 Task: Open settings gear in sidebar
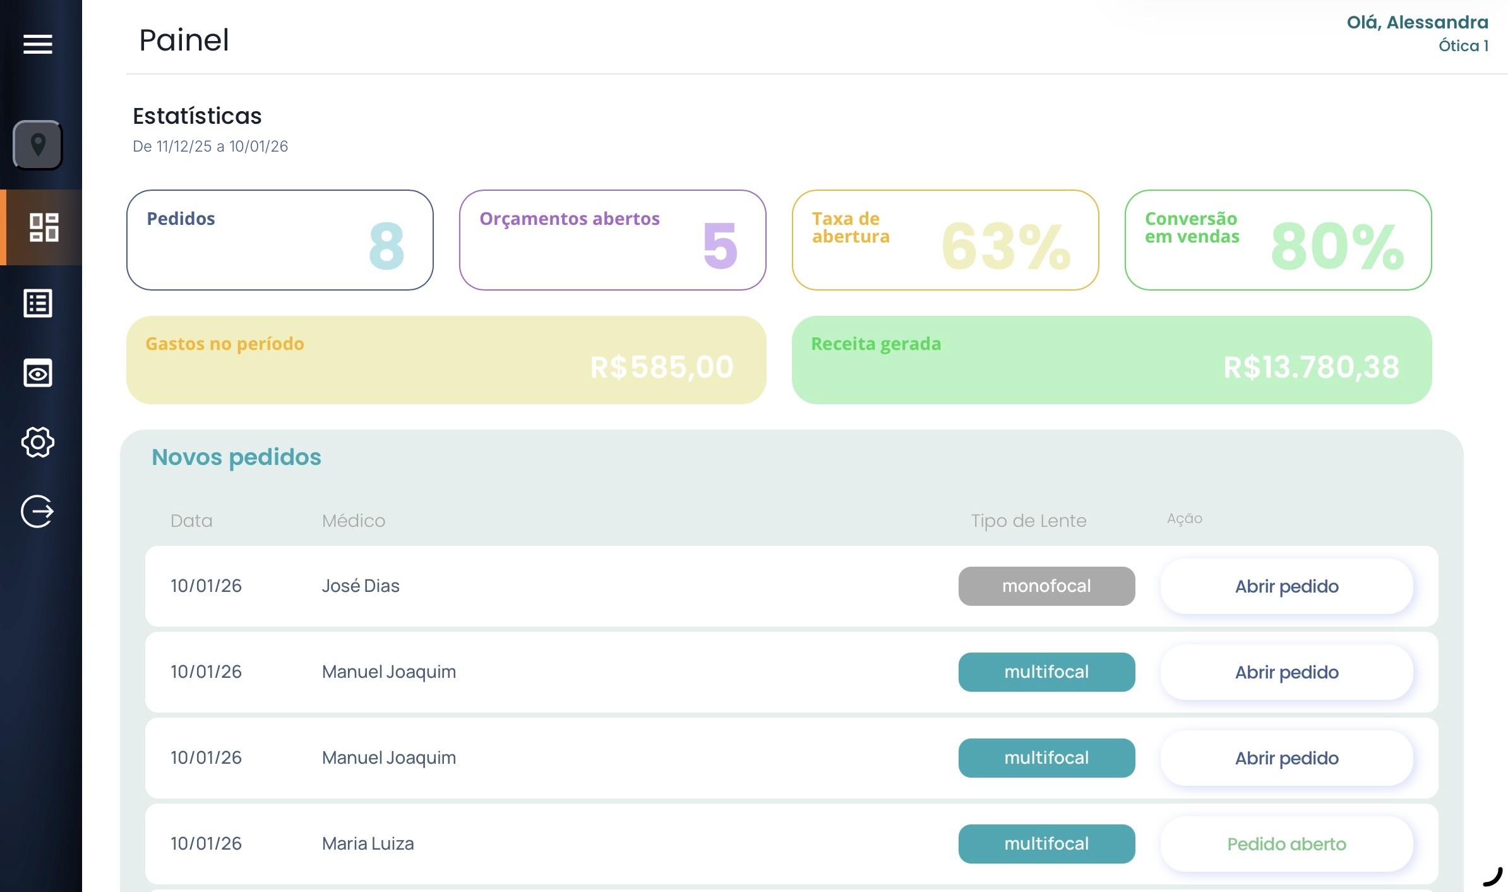coord(38,442)
